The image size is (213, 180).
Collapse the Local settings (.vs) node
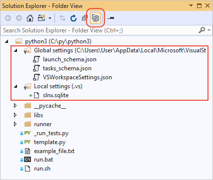[15, 86]
